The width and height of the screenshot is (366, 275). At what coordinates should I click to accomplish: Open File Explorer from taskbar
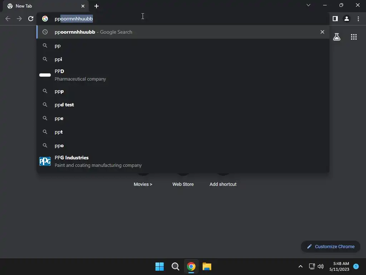[207, 266]
